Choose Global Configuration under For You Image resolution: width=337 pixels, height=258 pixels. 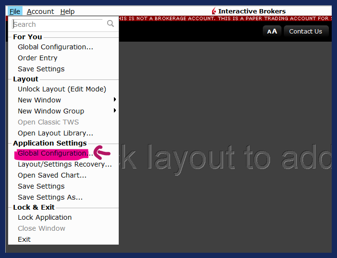(56, 47)
